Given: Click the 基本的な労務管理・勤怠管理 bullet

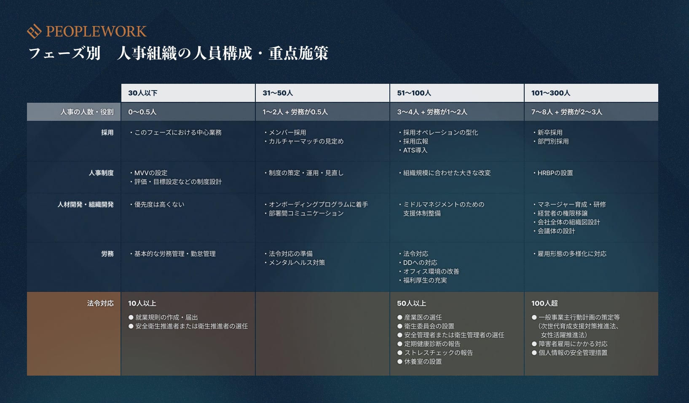Looking at the screenshot, I should pos(172,254).
